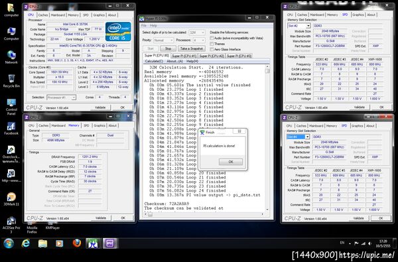Launch 3DMark 11 from the desktop
This screenshot has height=262, width=398.
[11, 200]
